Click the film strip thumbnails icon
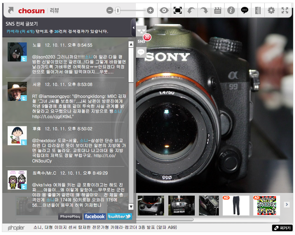The width and height of the screenshot is (295, 235). click(258, 10)
